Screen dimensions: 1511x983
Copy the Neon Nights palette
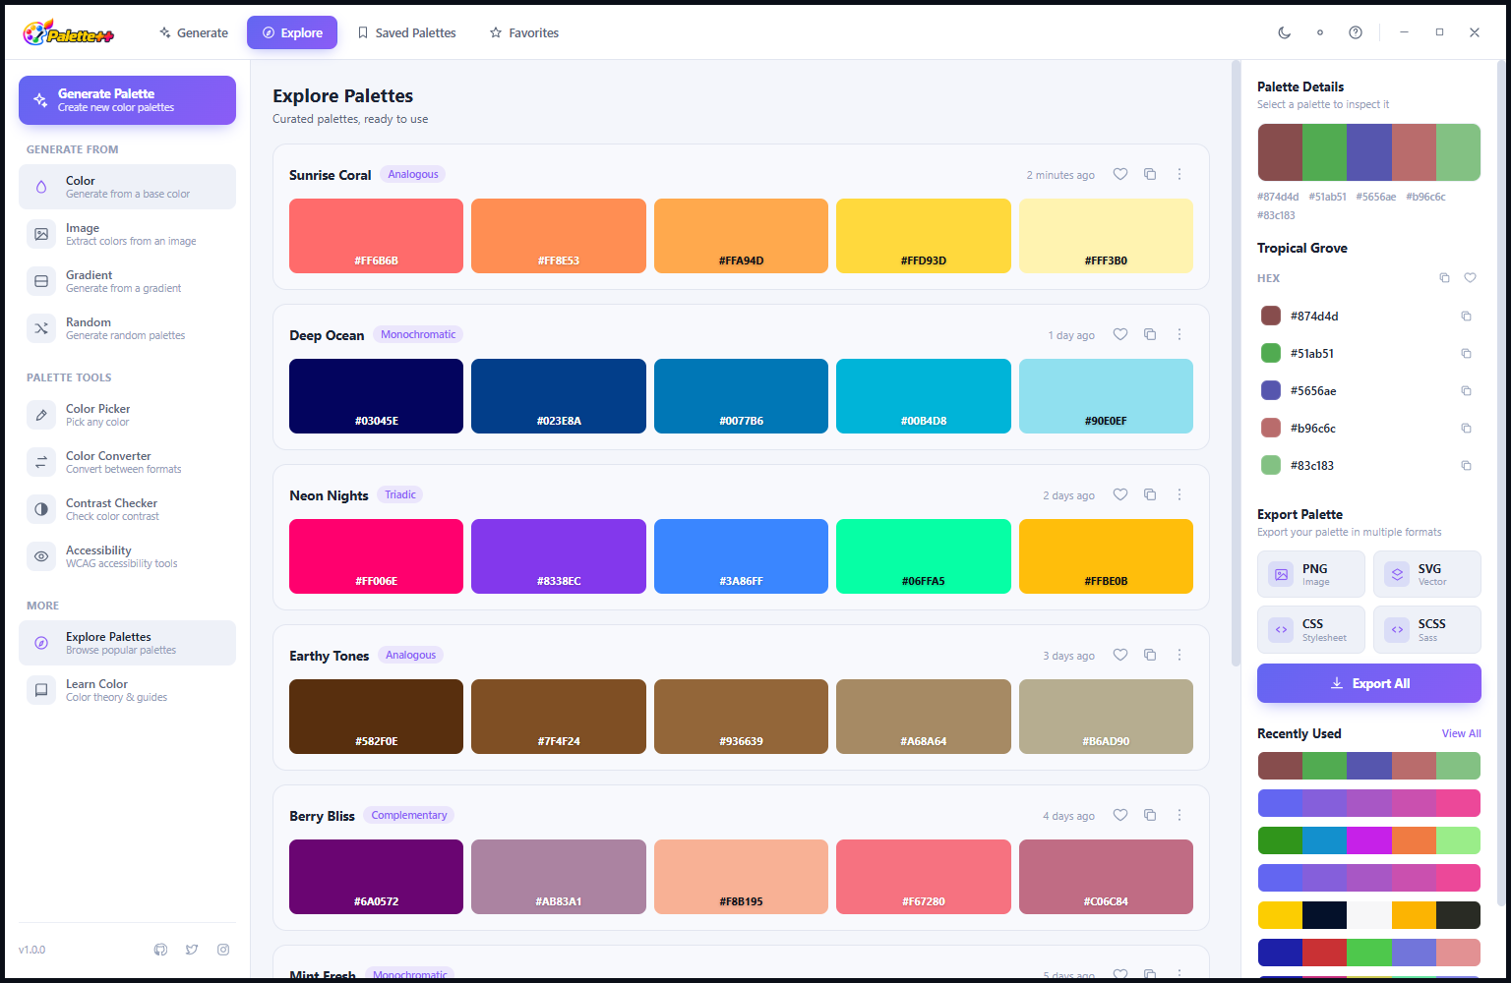pyautogui.click(x=1150, y=494)
